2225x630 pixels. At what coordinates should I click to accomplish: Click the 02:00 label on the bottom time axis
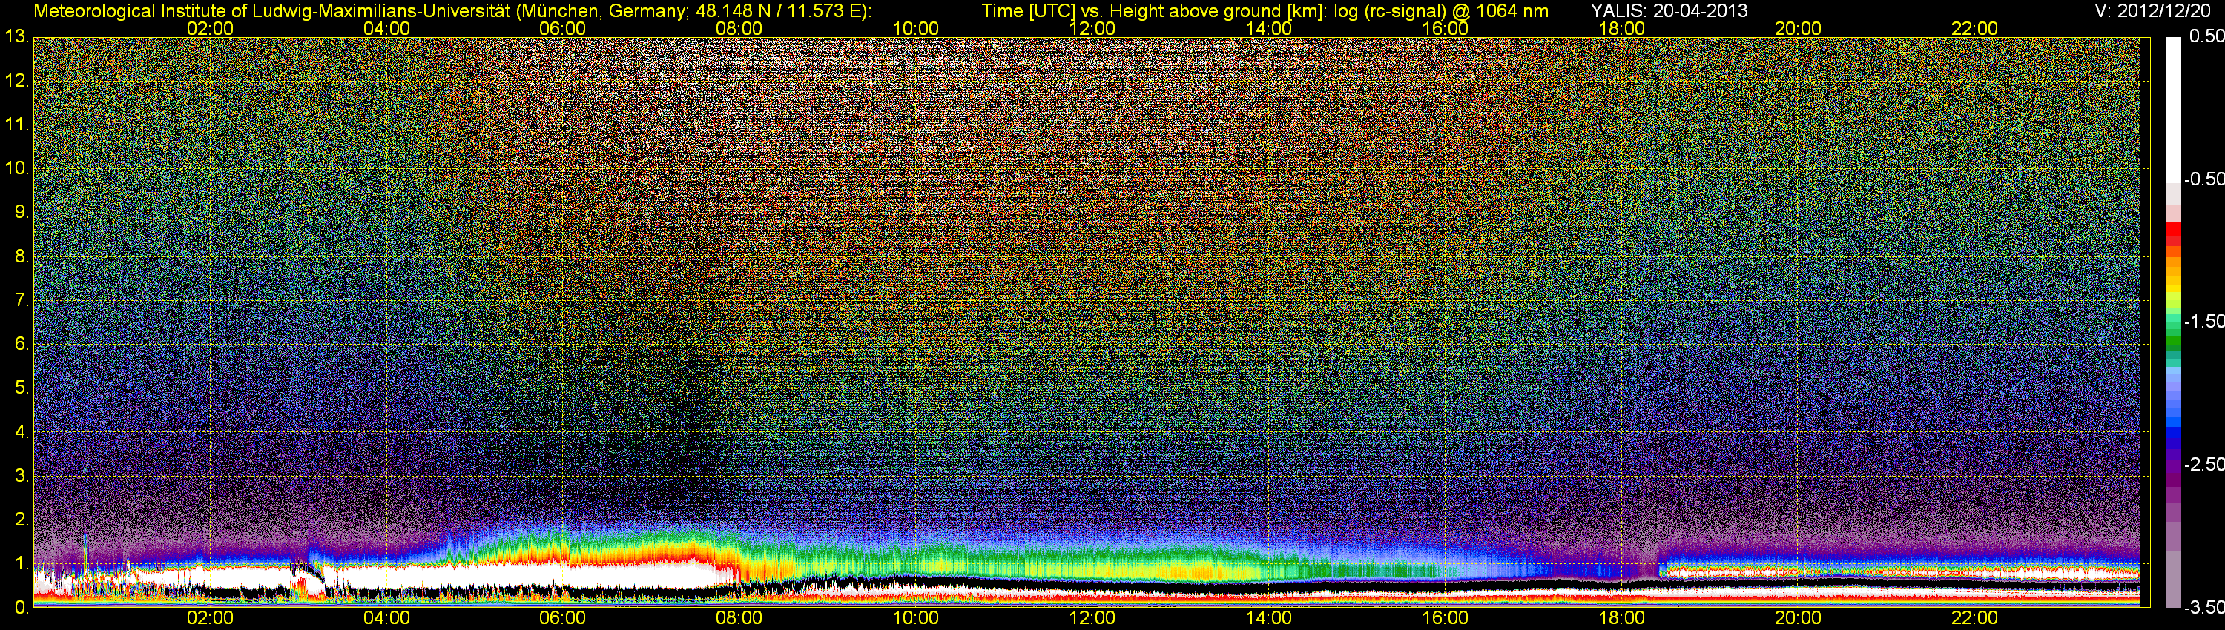pyautogui.click(x=210, y=618)
